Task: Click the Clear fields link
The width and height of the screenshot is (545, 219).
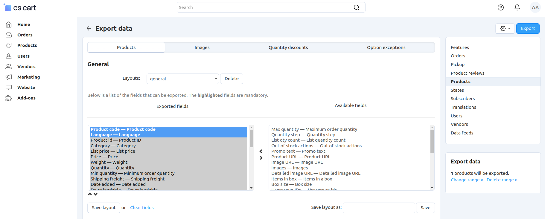Action: [x=142, y=208]
